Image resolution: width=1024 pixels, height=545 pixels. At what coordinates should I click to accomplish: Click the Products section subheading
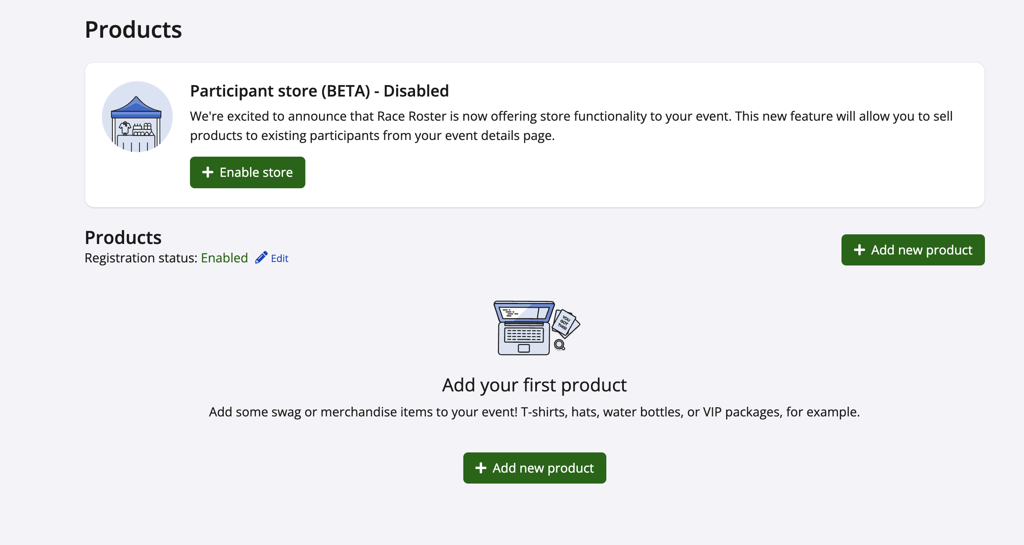(x=123, y=237)
